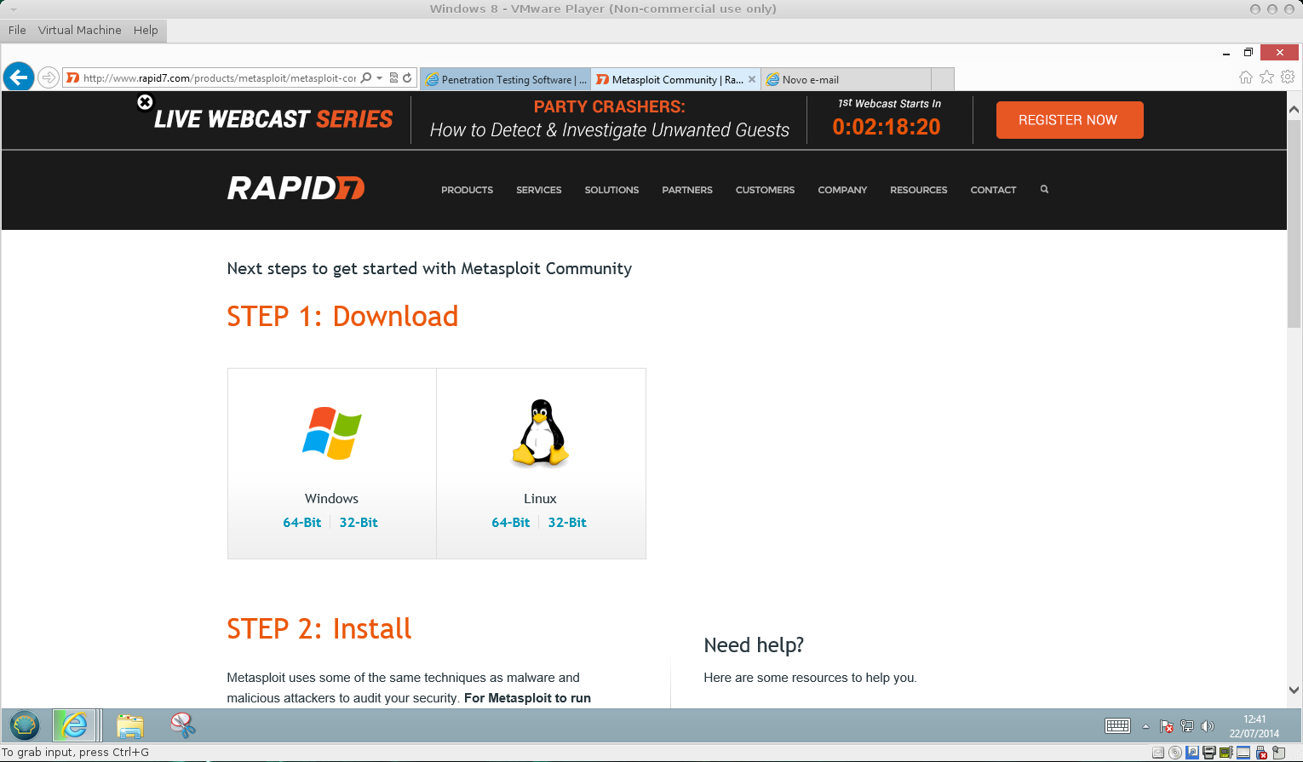Click the vertical scrollbar thumb

click(x=1294, y=225)
